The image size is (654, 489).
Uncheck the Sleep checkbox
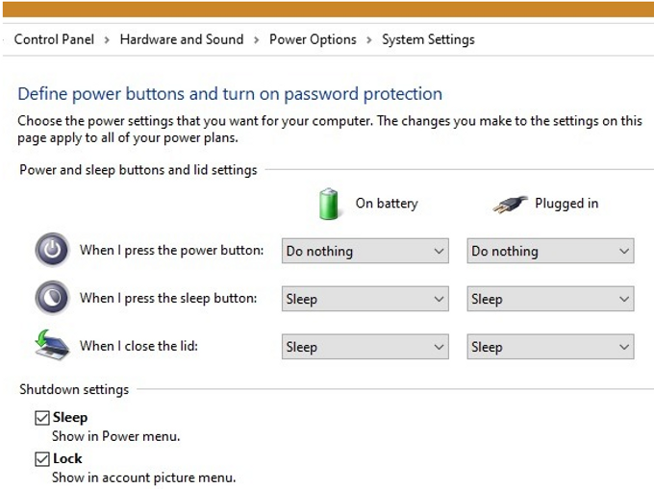[41, 418]
